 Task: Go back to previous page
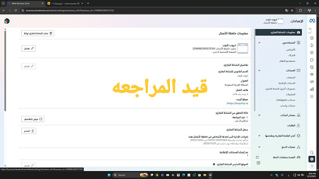tap(4, 10)
